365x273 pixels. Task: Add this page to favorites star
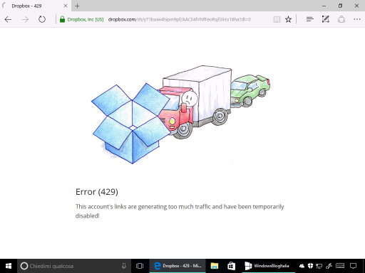(288, 19)
